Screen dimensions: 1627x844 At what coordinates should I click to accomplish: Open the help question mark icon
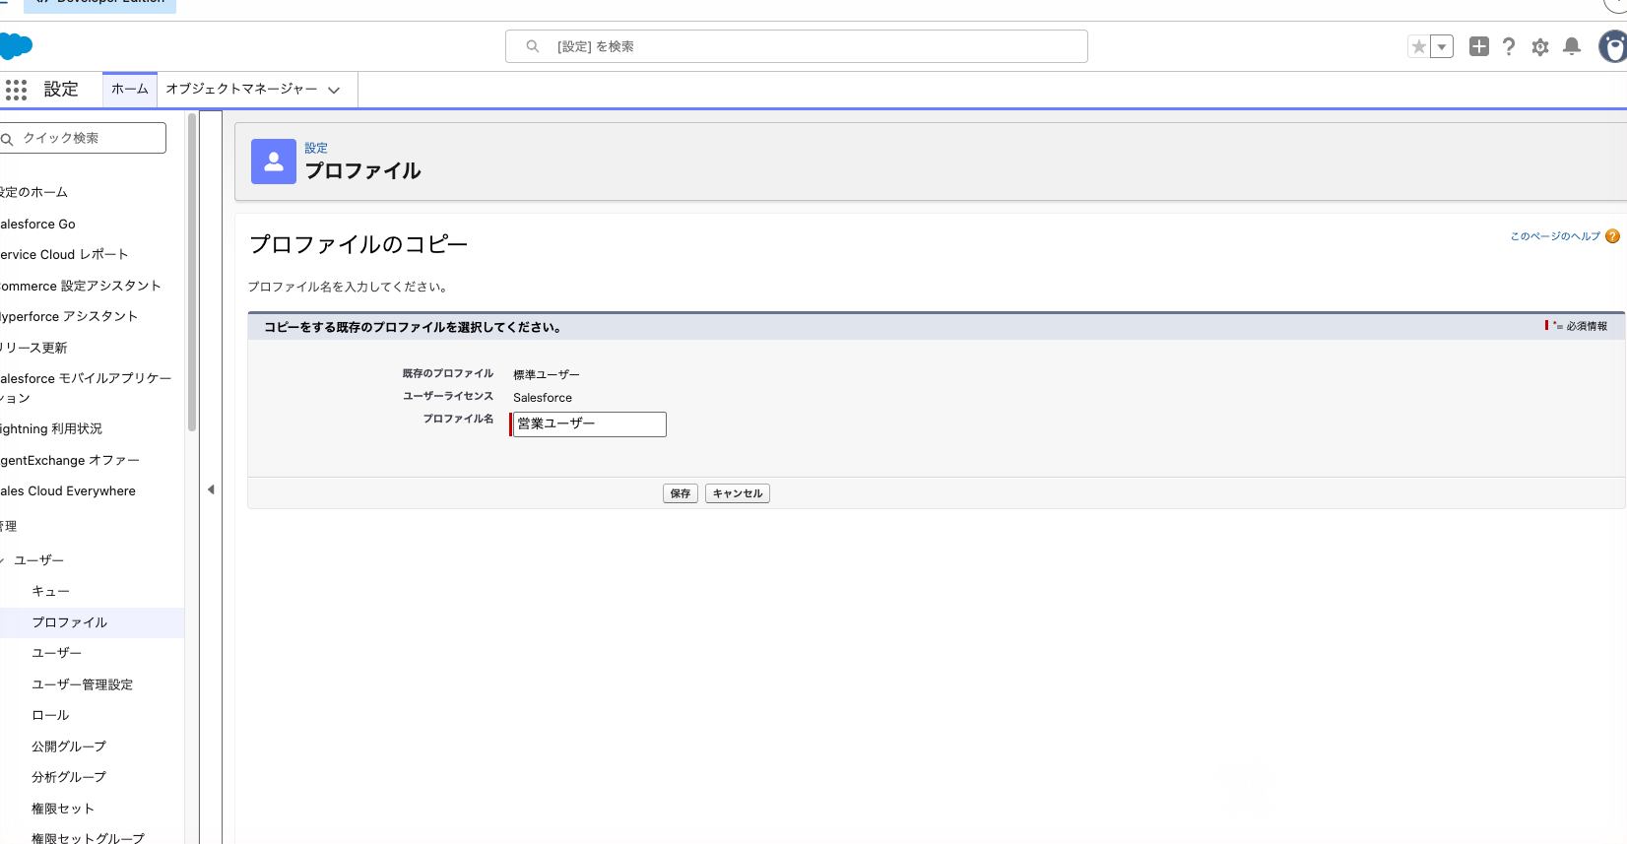1509,46
